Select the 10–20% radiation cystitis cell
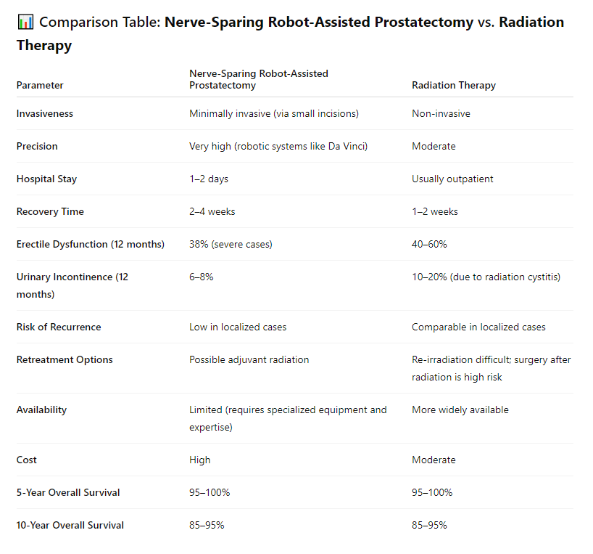Viewport: 593px width, 554px height. click(486, 277)
